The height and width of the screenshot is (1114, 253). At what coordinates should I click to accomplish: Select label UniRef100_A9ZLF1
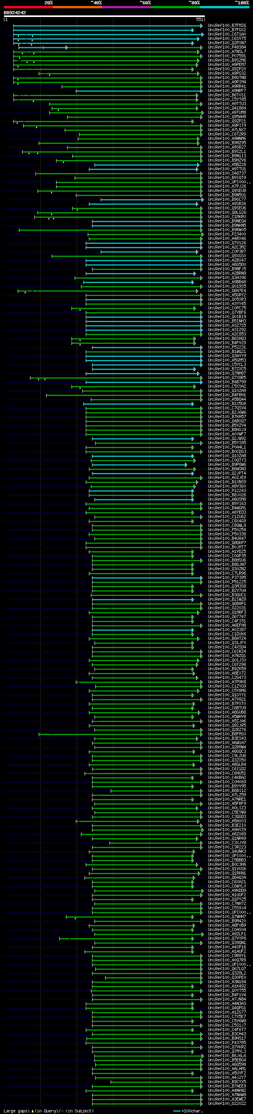click(227, 934)
